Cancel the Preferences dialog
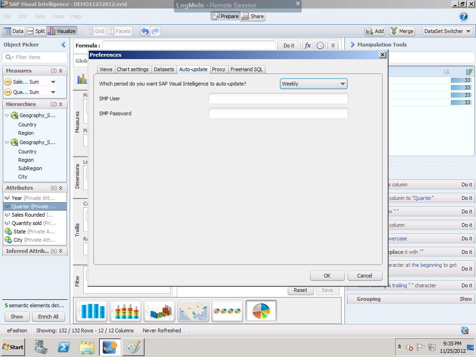Screen dimensions: 476x357 tap(365, 276)
